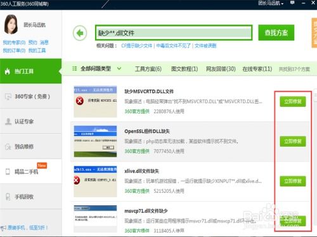Click usage count 5215205人使用

tap(169, 191)
